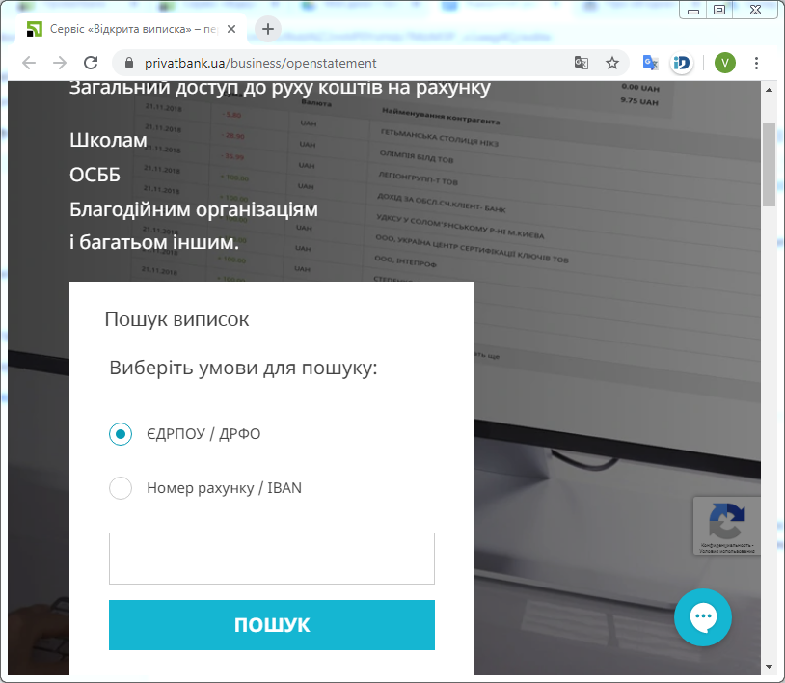
Task: View site security padlock info
Action: pos(129,63)
